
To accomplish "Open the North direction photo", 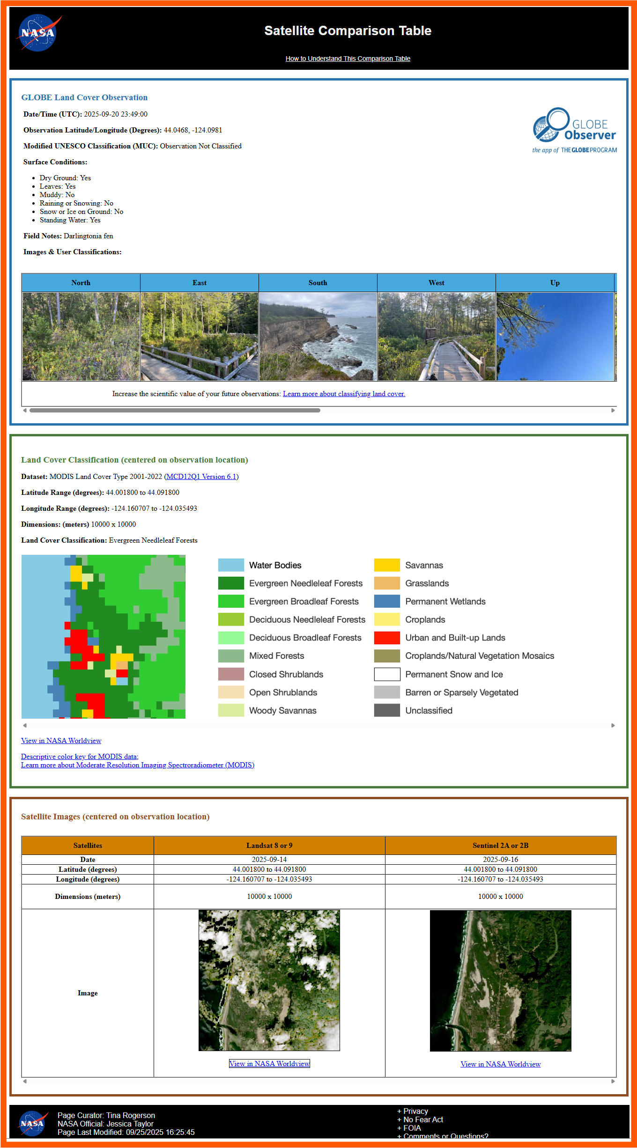I will point(81,337).
